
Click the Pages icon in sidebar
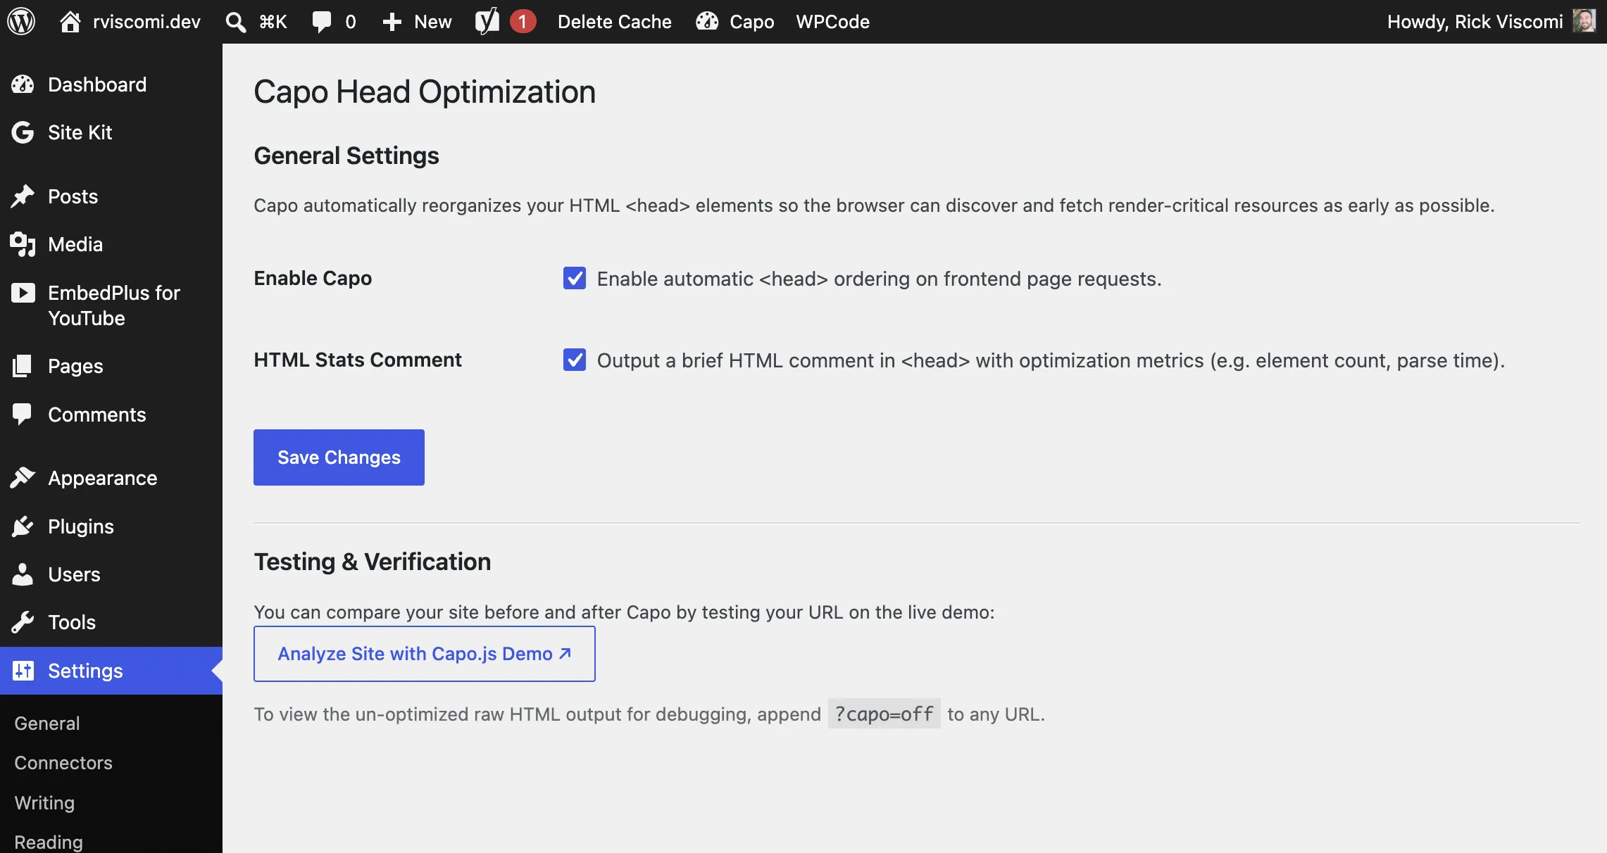point(23,366)
